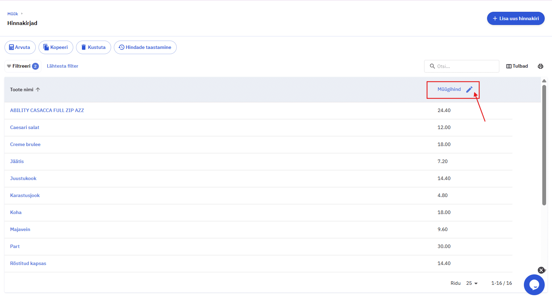Click Kopeeri to copy price list

56,48
